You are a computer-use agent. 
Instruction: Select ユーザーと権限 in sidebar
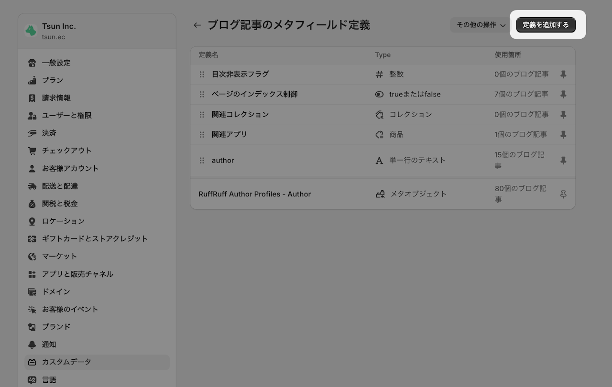pyautogui.click(x=97, y=116)
